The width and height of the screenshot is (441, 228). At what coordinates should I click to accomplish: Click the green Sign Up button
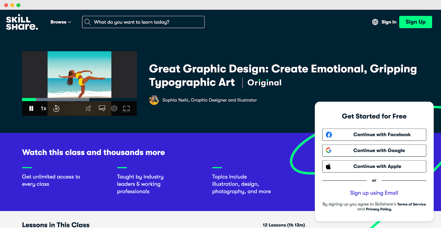pos(415,22)
